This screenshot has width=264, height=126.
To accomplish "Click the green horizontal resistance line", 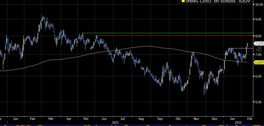I will 158,33.
